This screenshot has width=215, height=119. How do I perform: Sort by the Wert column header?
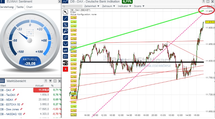pos(3,85)
